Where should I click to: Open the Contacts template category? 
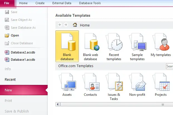(x=91, y=85)
